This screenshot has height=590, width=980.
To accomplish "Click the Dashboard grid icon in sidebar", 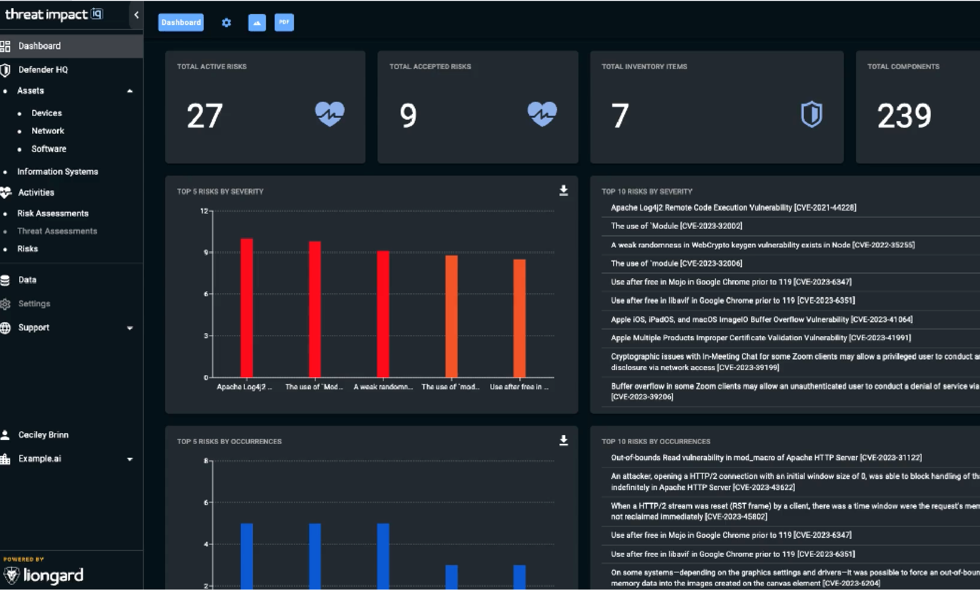I will [5, 46].
